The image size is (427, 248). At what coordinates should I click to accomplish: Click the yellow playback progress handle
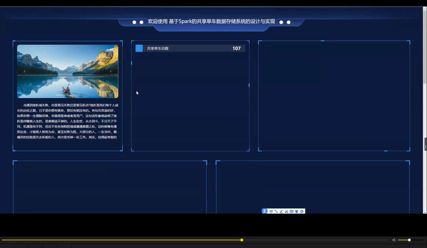[x=242, y=240]
